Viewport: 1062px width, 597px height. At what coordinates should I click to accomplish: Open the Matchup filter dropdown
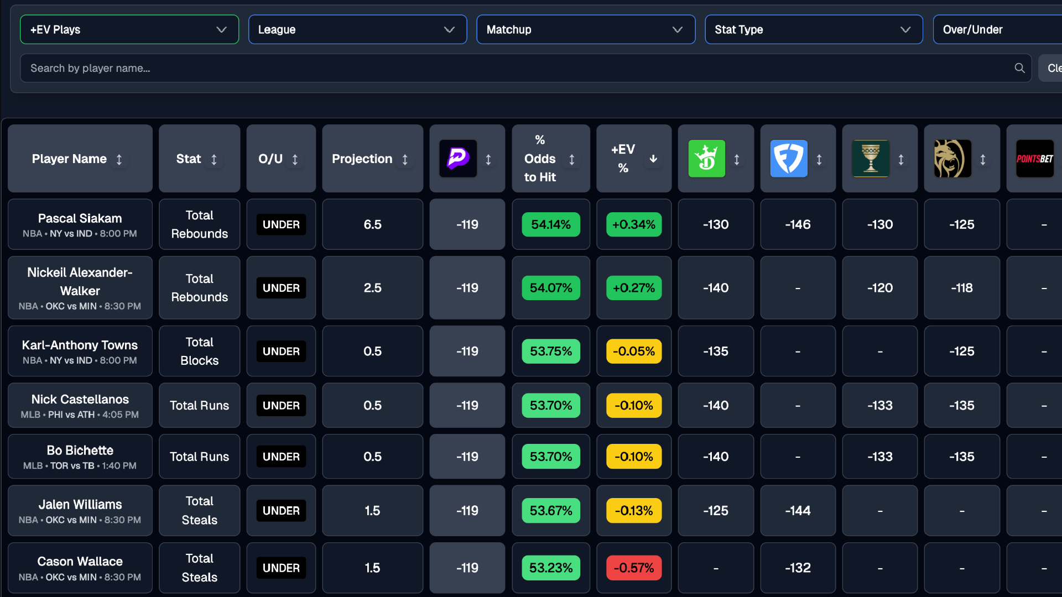[586, 29]
